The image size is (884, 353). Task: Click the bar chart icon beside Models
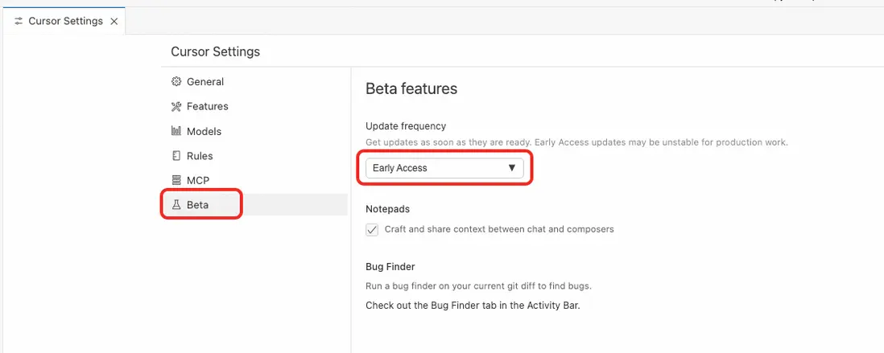176,131
